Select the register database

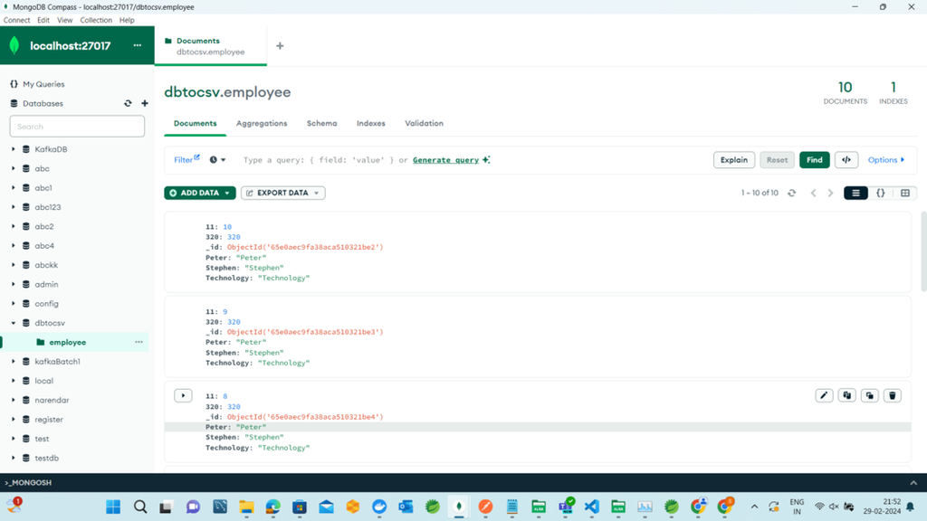pos(49,420)
